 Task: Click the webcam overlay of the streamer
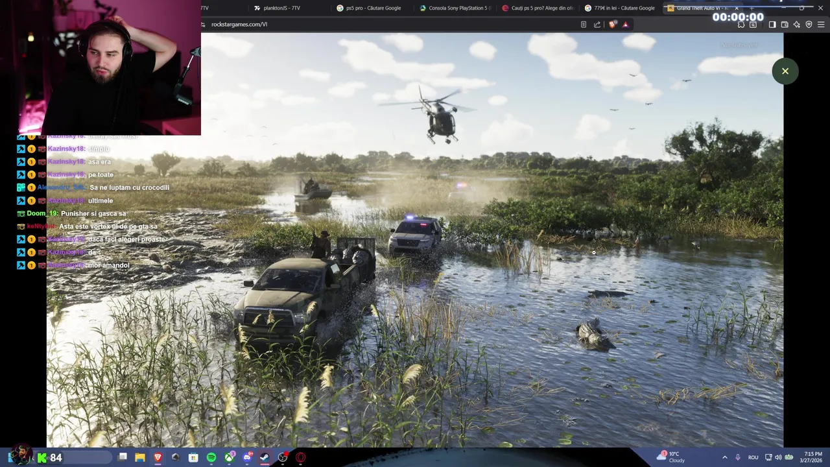tap(101, 67)
